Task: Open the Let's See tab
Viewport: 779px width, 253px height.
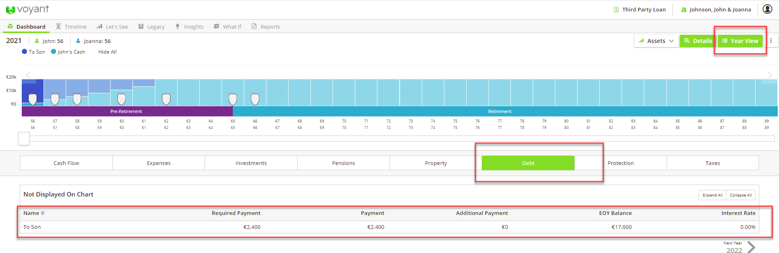Action: [x=112, y=27]
